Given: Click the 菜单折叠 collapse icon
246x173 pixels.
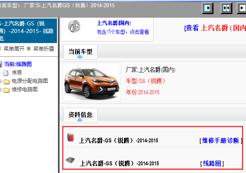Looking at the screenshot, I should click(28, 49).
